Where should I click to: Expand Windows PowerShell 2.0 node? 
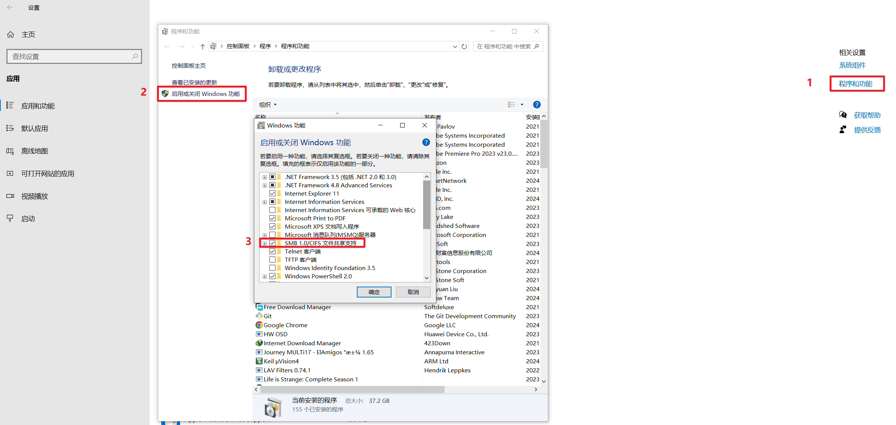(x=265, y=276)
